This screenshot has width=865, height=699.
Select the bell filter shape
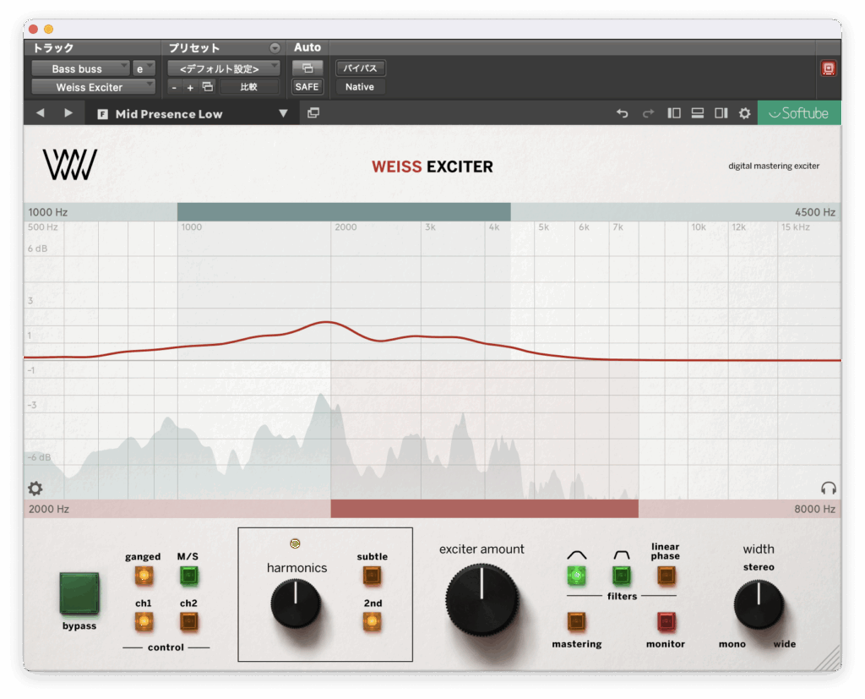pos(577,576)
